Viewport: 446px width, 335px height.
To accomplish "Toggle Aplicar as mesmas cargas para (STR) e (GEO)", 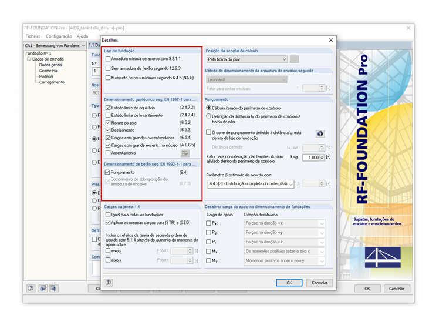I will click(x=108, y=223).
